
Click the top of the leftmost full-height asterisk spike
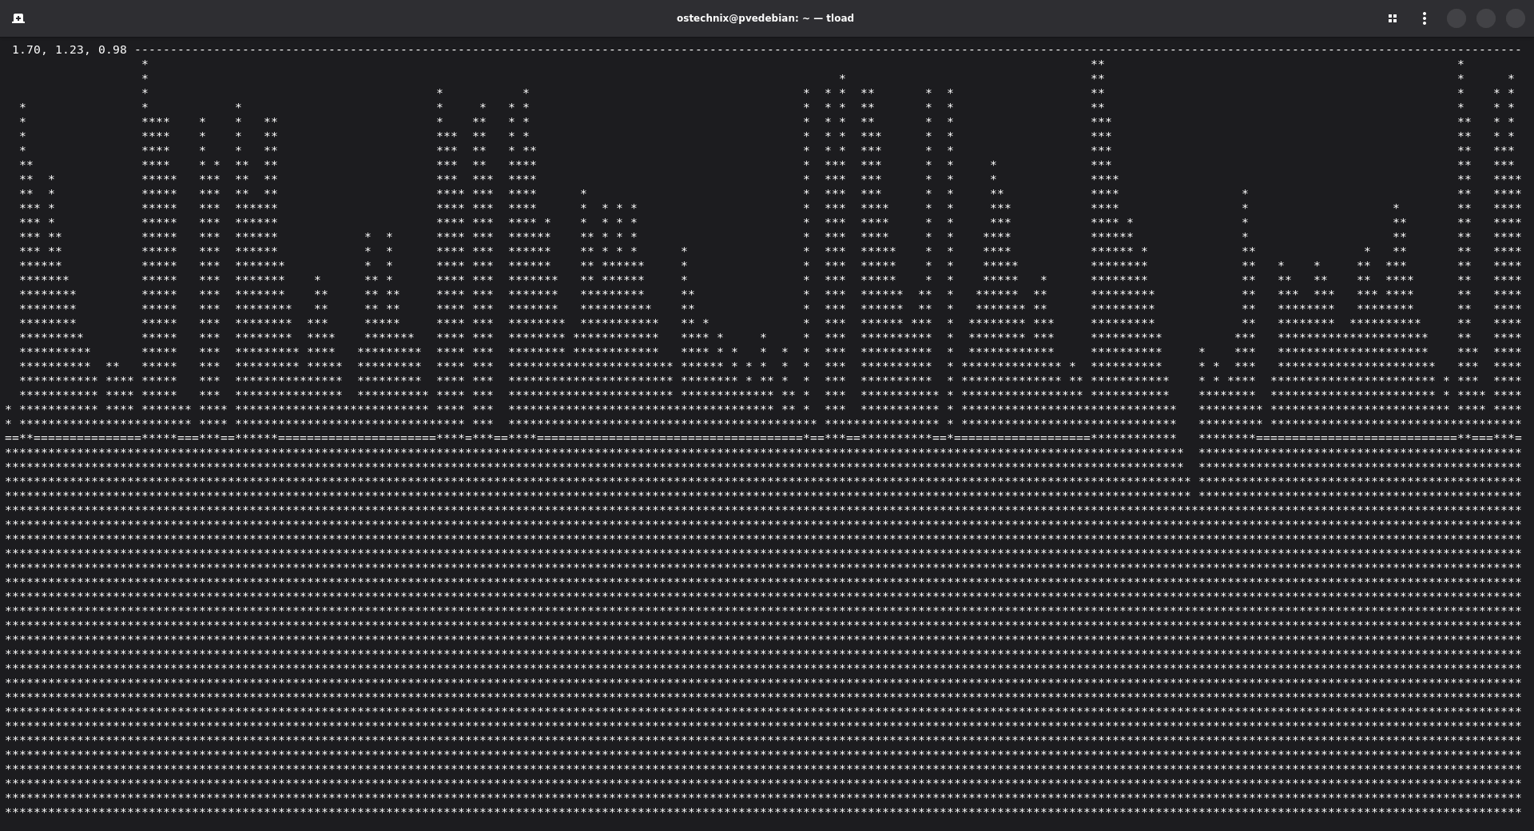145,63
